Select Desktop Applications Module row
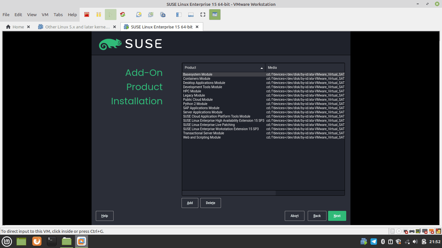 pos(263,83)
